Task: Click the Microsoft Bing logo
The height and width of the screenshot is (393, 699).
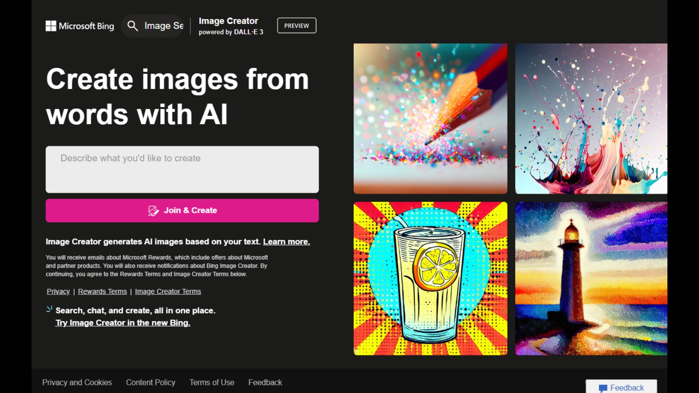Action: (80, 26)
